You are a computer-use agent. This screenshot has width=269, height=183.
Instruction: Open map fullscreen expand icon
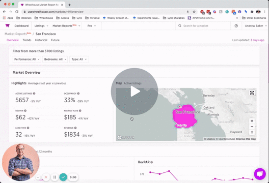[252, 93]
